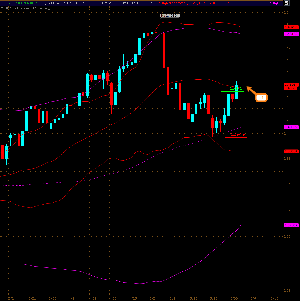
Task: Click the chart settings icon at top right
Action: (287, 3)
